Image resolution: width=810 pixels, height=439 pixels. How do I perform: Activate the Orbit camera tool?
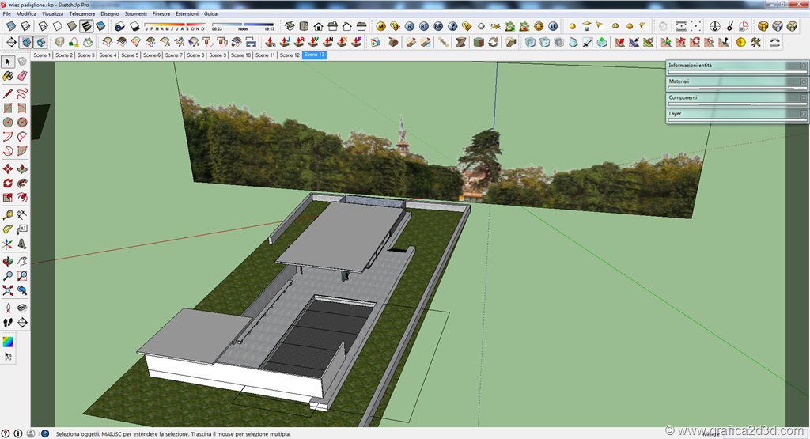[8, 261]
